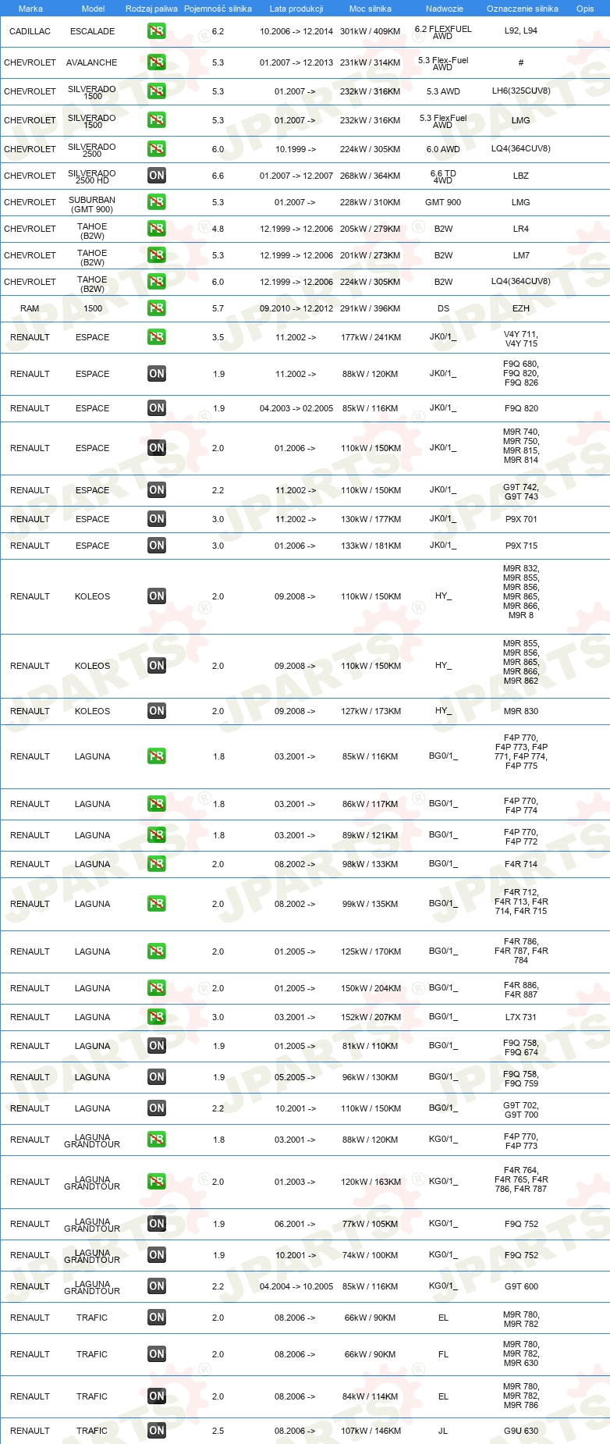Click the petrol icon in the Chevrolet Avalanche row

click(156, 62)
